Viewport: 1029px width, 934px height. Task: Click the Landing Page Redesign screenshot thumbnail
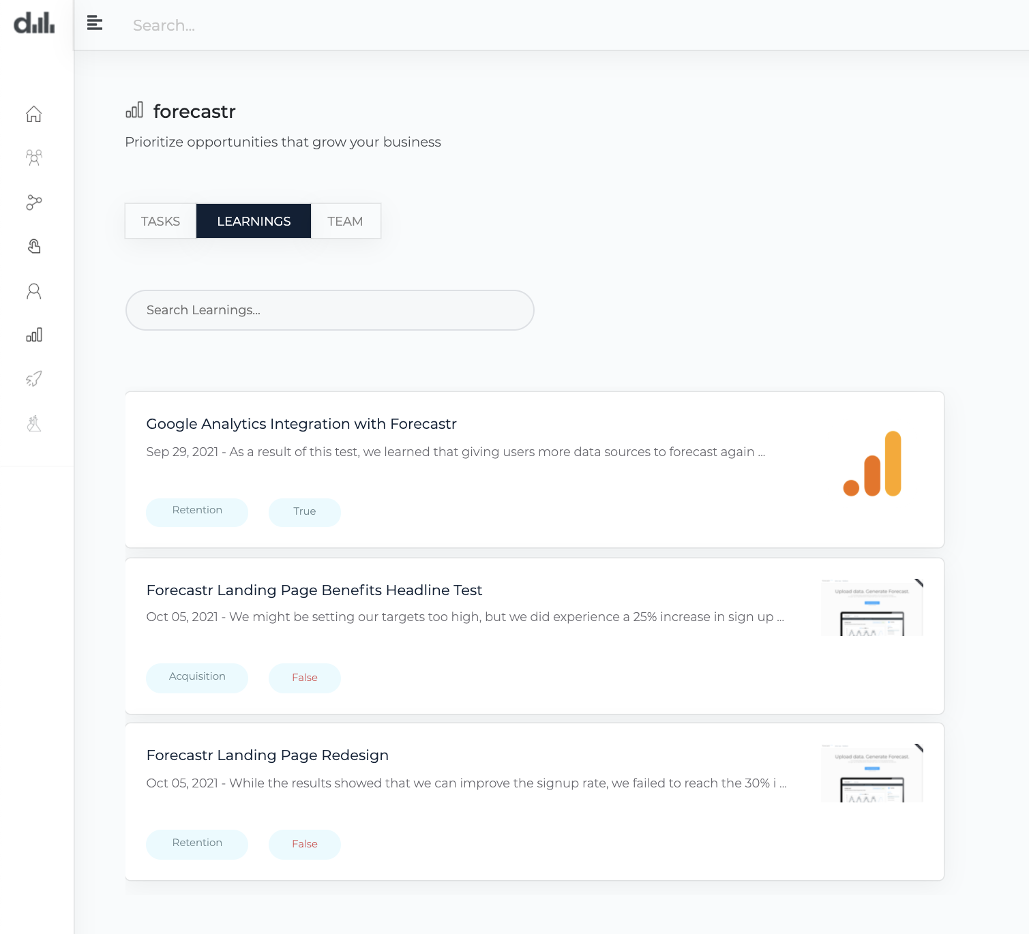[872, 773]
